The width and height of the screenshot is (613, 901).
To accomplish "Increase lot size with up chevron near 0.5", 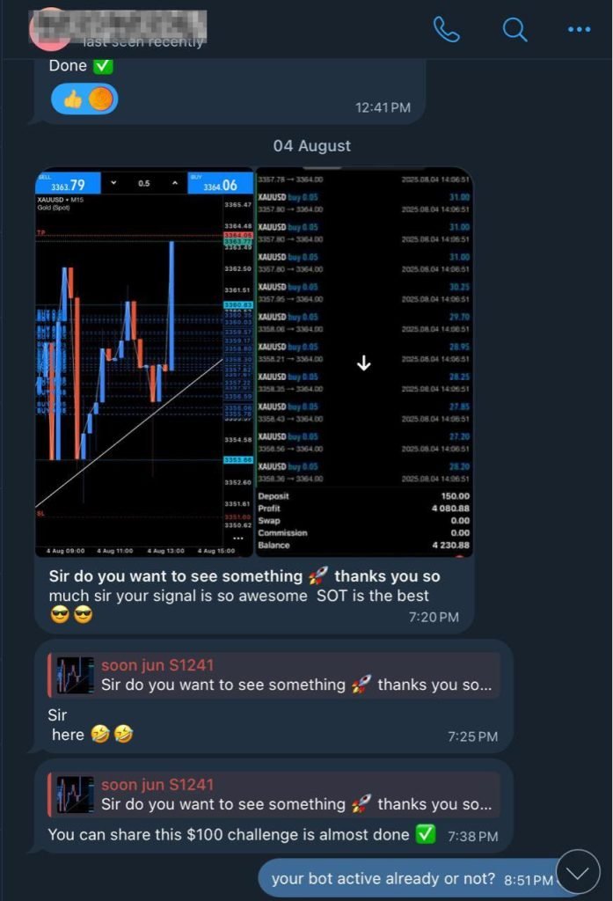I will click(175, 183).
